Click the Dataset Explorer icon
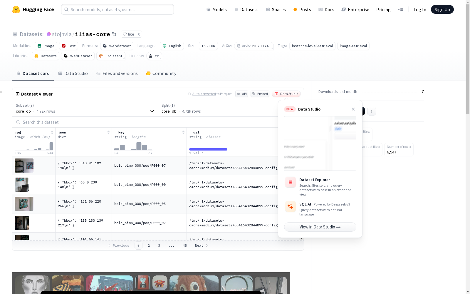Screen dimensions: 470x294 pyautogui.click(x=290, y=182)
